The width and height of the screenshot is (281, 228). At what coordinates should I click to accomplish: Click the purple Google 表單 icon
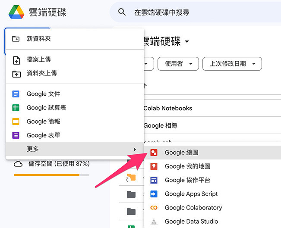pyautogui.click(x=16, y=135)
